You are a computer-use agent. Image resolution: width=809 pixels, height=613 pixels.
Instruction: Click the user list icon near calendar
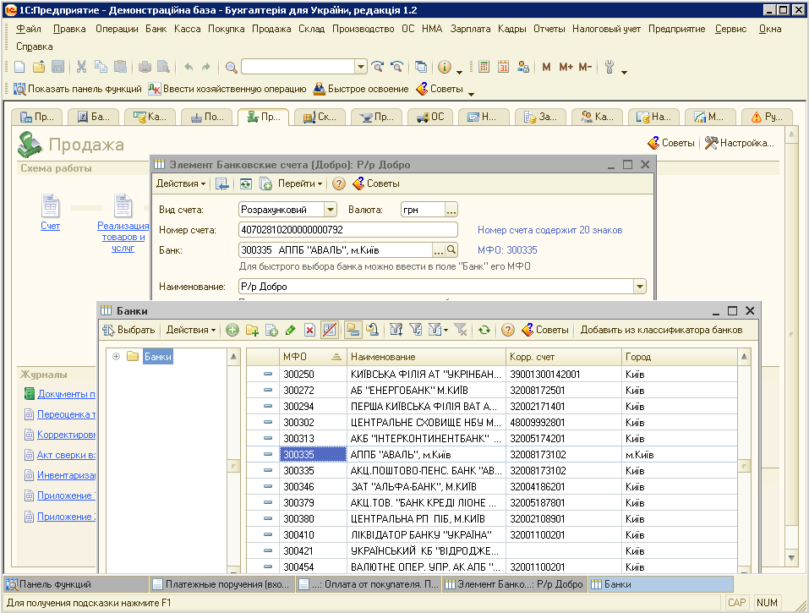click(523, 67)
